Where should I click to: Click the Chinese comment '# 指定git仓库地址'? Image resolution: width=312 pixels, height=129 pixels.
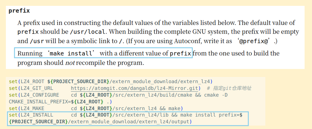tap(230, 88)
